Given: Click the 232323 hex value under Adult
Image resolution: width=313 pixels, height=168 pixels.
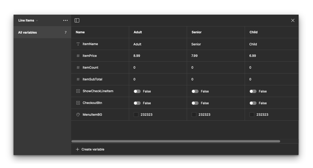Looking at the screenshot, I should coord(146,115).
